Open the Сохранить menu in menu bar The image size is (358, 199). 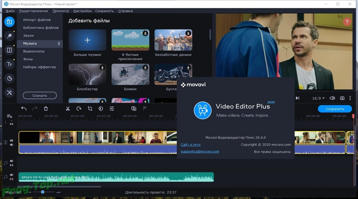click(x=104, y=11)
